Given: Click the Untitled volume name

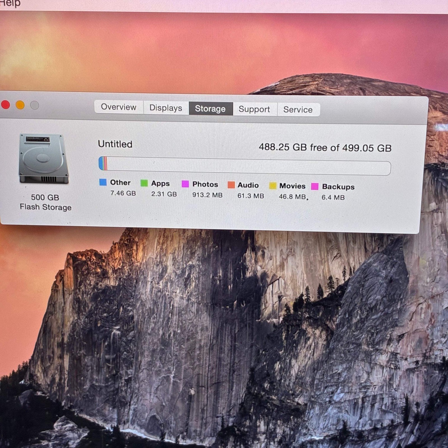Looking at the screenshot, I should coord(115,144).
